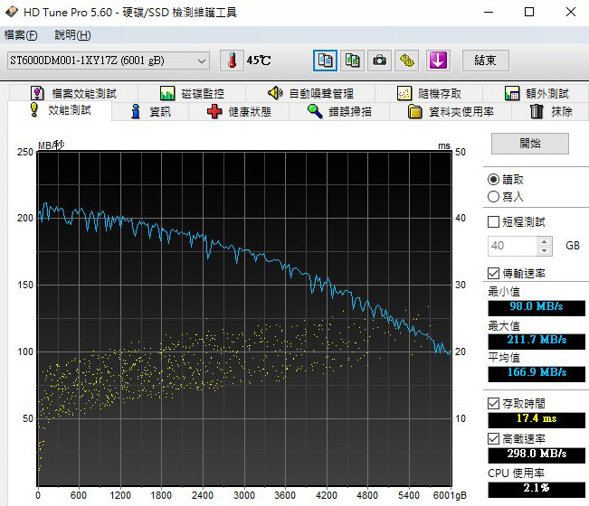
Task: Toggle the 傳輸速率 checkbox
Action: pos(493,273)
